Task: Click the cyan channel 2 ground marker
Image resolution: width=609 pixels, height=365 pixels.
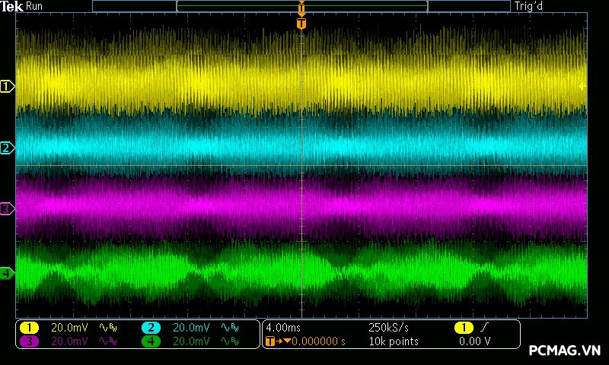Action: 7,148
